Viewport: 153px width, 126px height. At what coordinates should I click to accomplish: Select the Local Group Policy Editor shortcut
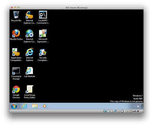[29, 92]
